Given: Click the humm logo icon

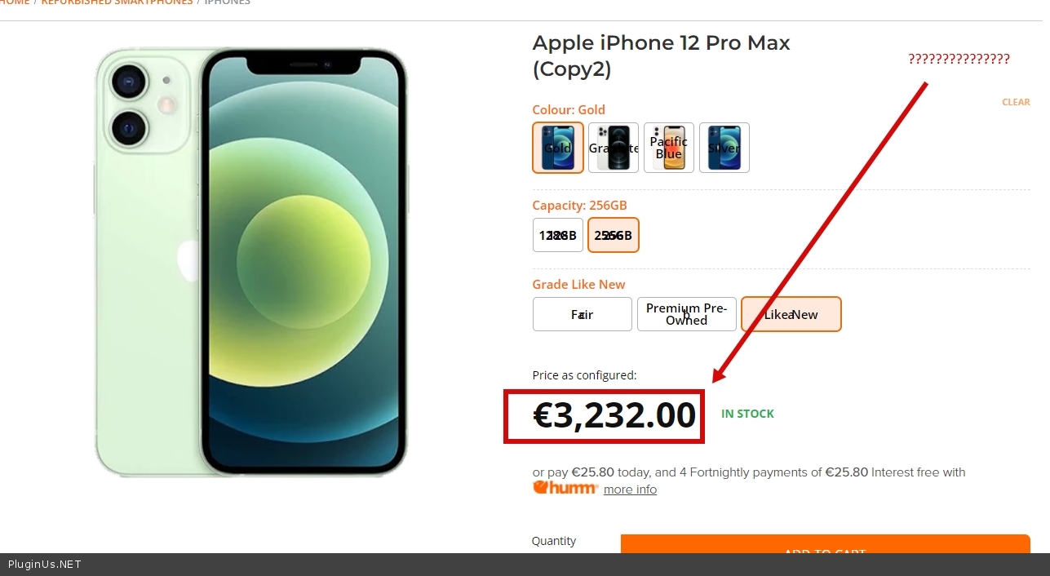Looking at the screenshot, I should pos(565,488).
